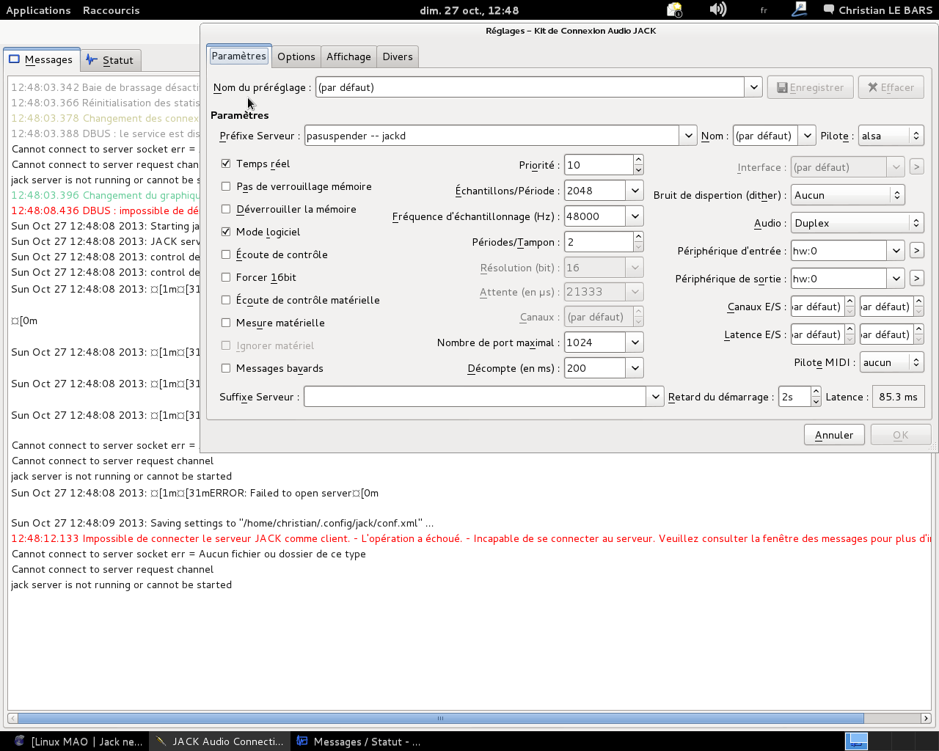Viewport: 939px width, 751px height.
Task: Switch to the Options tab
Action: (296, 56)
